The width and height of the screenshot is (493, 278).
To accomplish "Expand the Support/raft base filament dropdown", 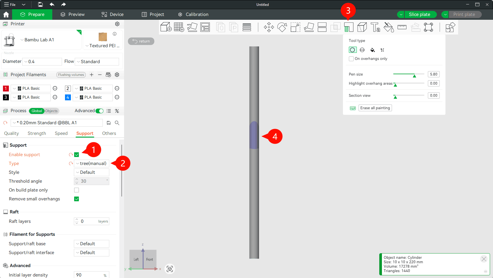I will [92, 244].
